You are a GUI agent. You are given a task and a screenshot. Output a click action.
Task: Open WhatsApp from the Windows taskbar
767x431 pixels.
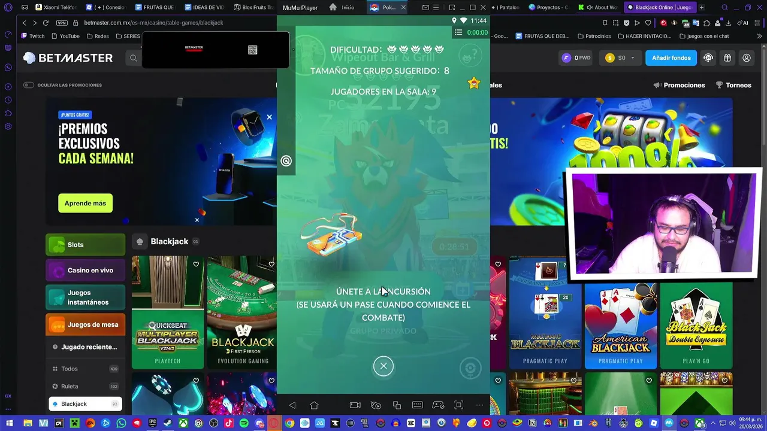pyautogui.click(x=122, y=423)
